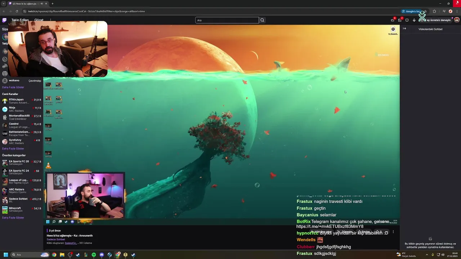Open the tab search dropdown arrow
Image resolution: width=461 pixels, height=259 pixels.
(3, 4)
